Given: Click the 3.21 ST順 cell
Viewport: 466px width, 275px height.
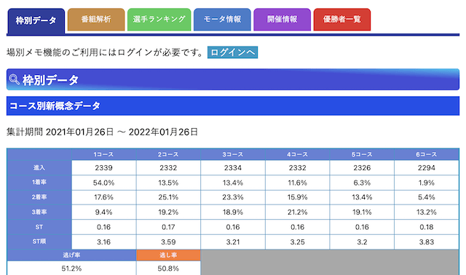Looking at the screenshot, I should 233,242.
